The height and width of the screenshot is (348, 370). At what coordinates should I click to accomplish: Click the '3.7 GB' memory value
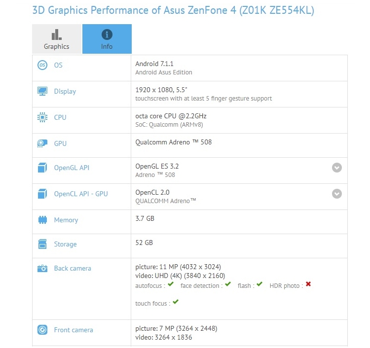(145, 218)
